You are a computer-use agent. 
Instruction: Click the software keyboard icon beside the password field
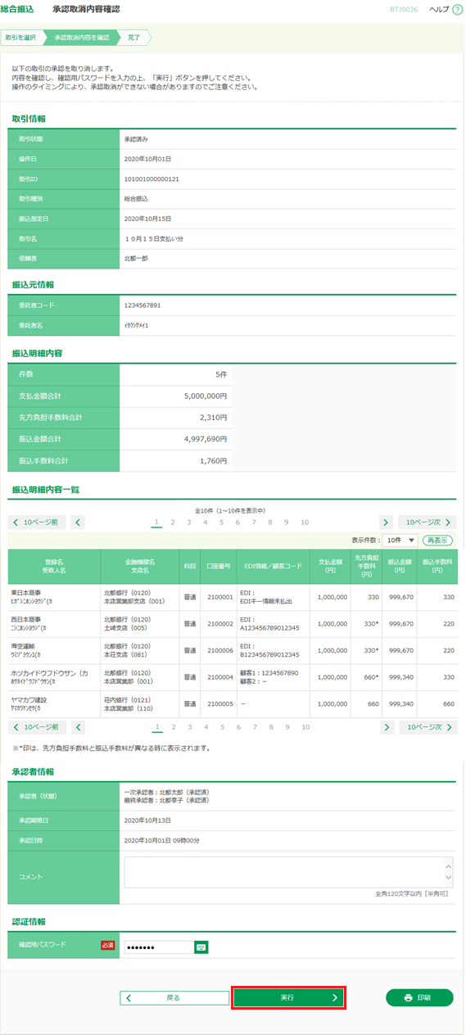pos(201,947)
